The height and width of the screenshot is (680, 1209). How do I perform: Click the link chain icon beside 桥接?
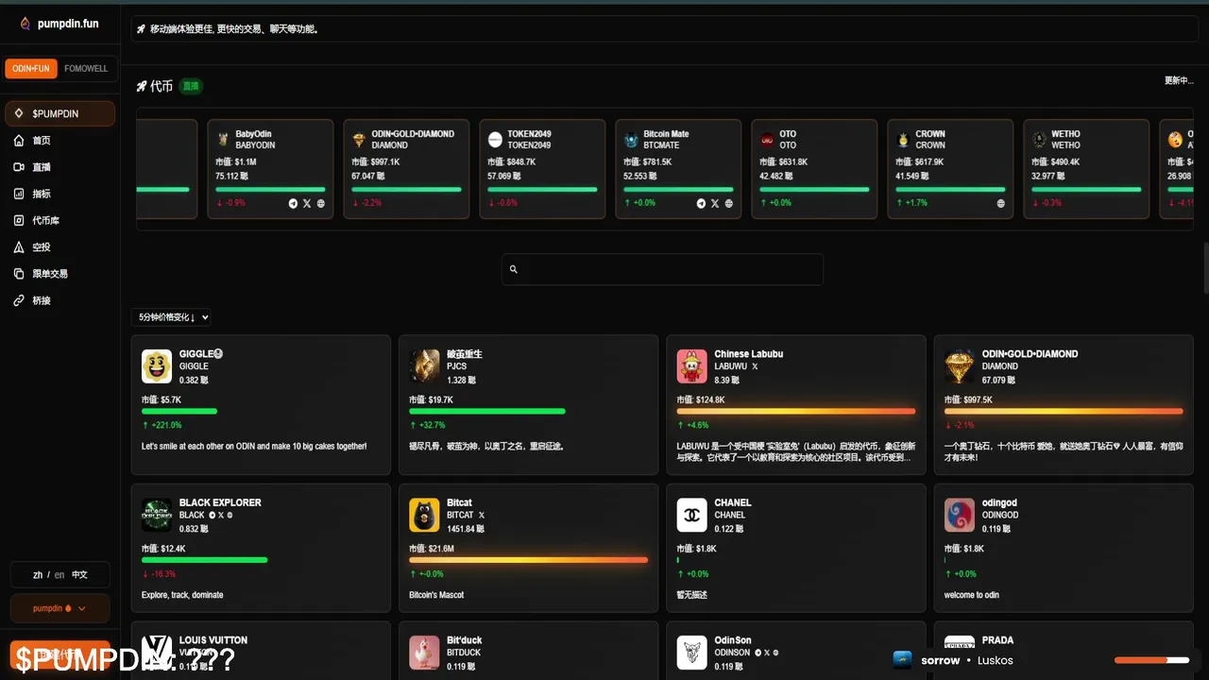coord(19,300)
